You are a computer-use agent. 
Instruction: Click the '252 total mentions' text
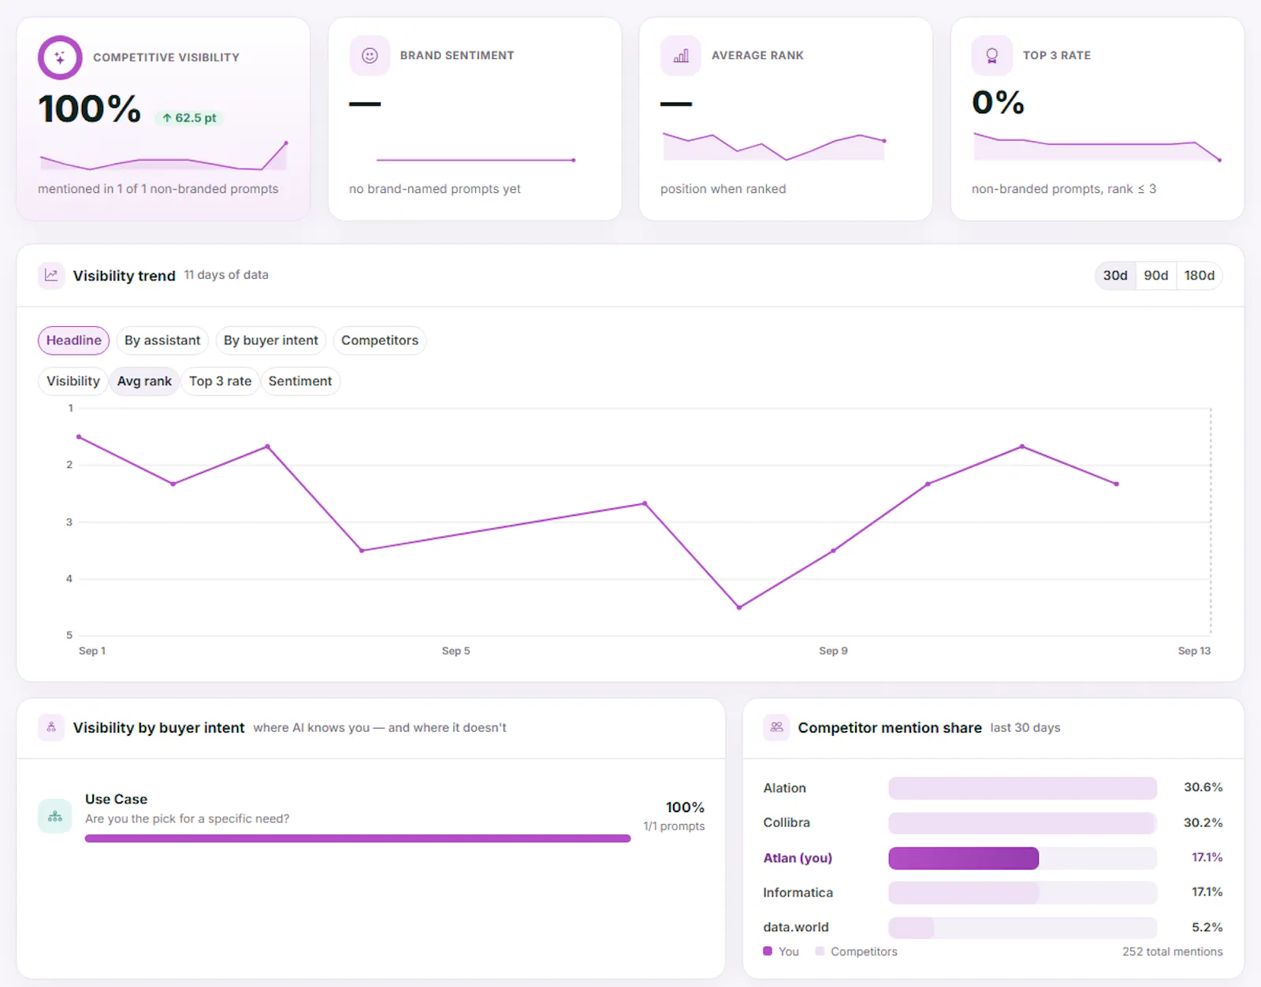click(x=1173, y=952)
